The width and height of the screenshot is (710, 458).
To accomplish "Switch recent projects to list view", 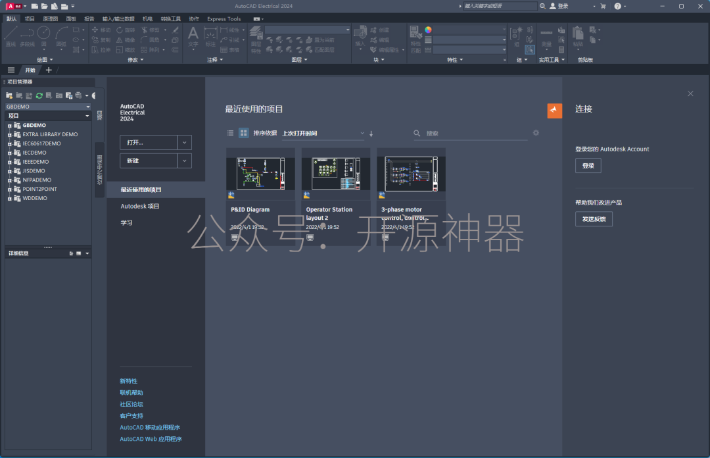I will tap(231, 133).
